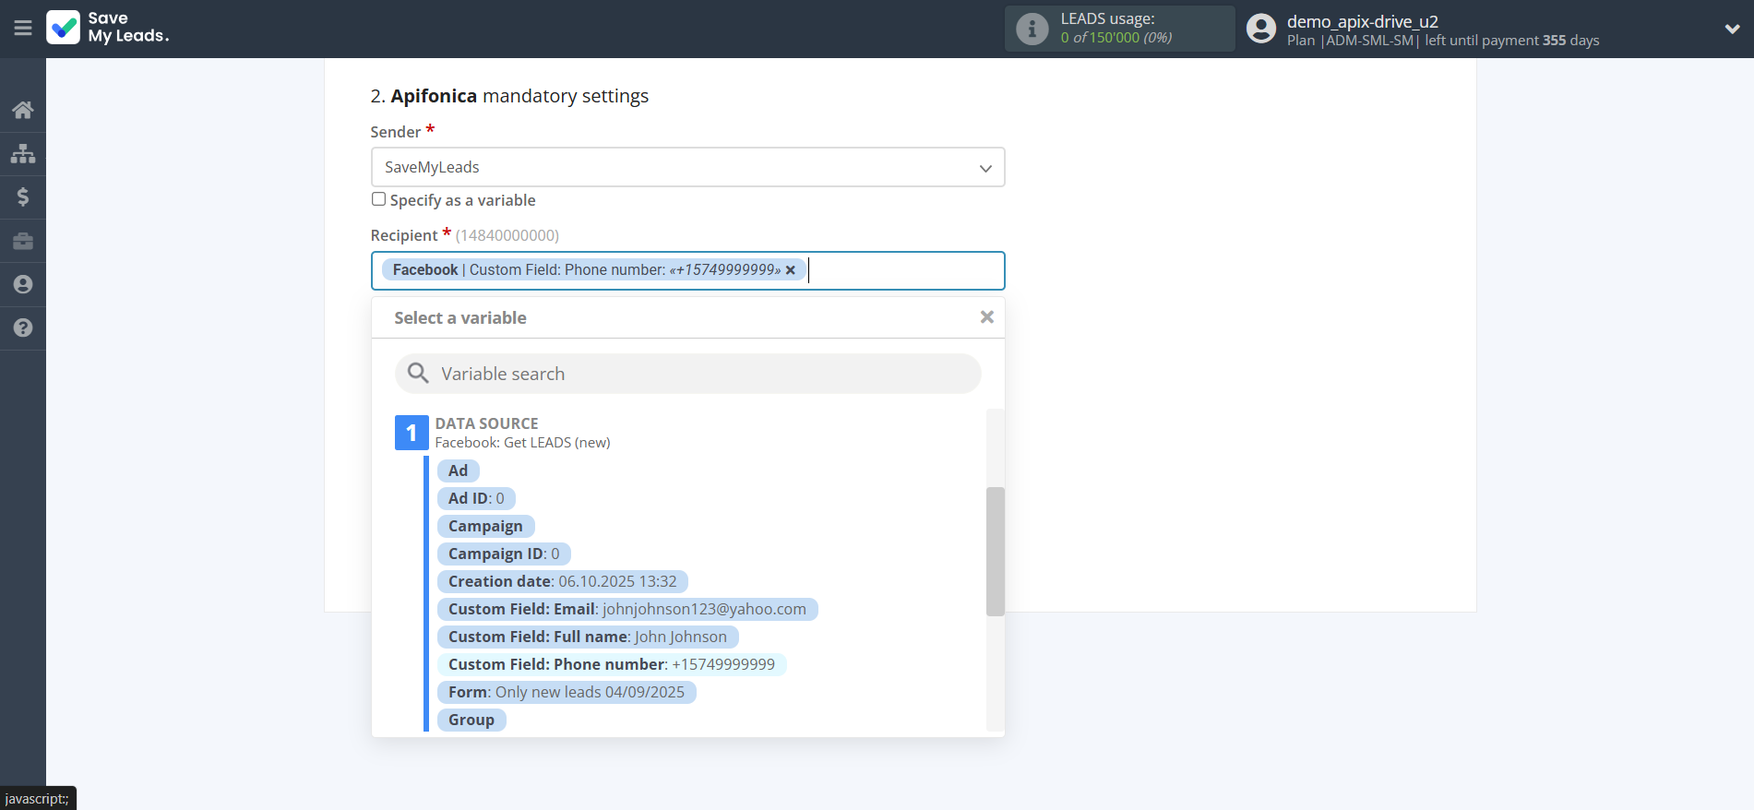Enable 'Specify as a variable' checkbox
The image size is (1754, 810).
pyautogui.click(x=378, y=199)
